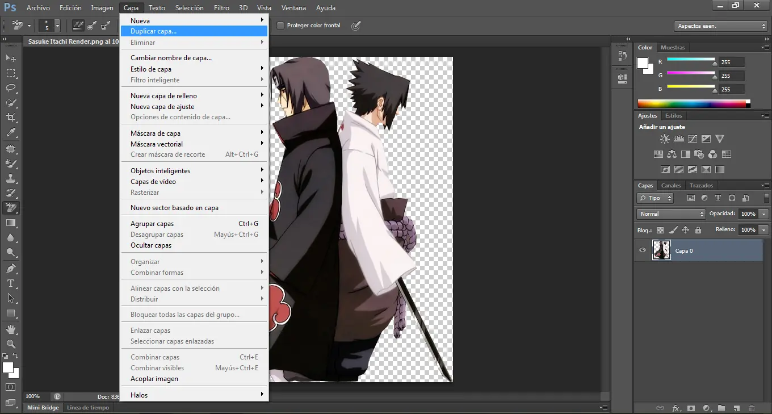Open the Filtro menu
The image size is (772, 414).
[x=221, y=8]
